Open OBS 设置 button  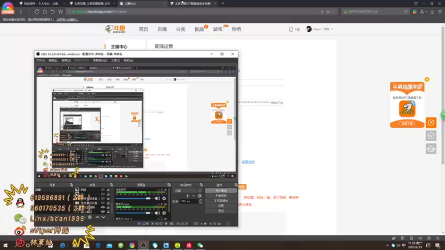click(221, 206)
